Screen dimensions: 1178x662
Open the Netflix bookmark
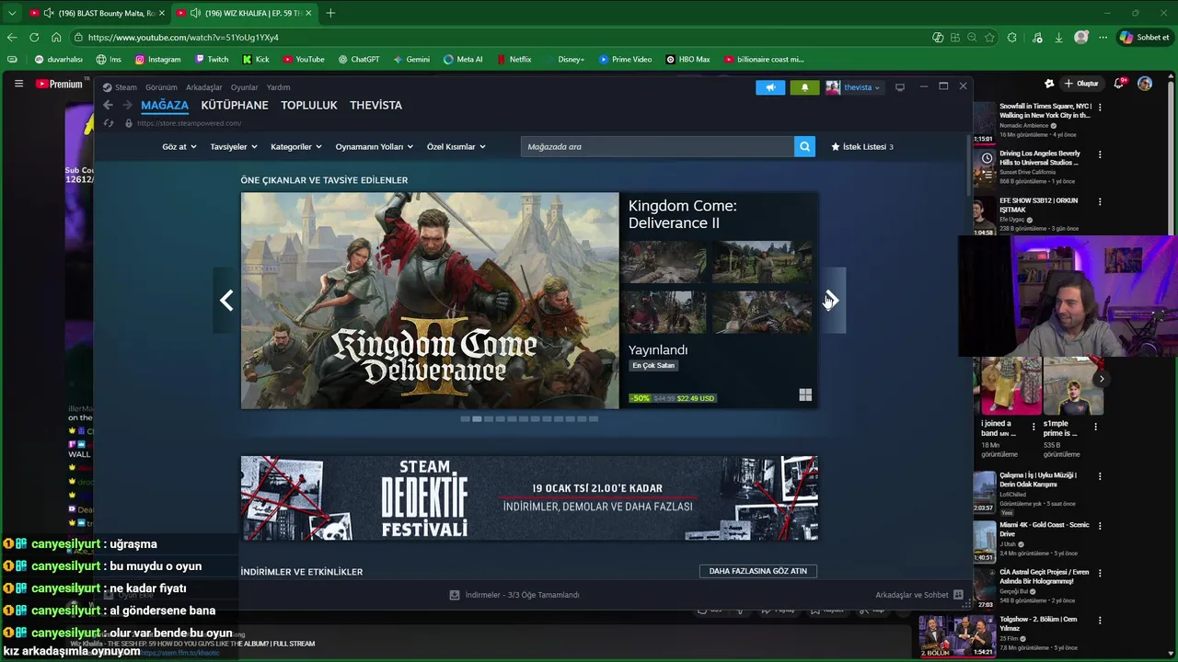click(514, 60)
